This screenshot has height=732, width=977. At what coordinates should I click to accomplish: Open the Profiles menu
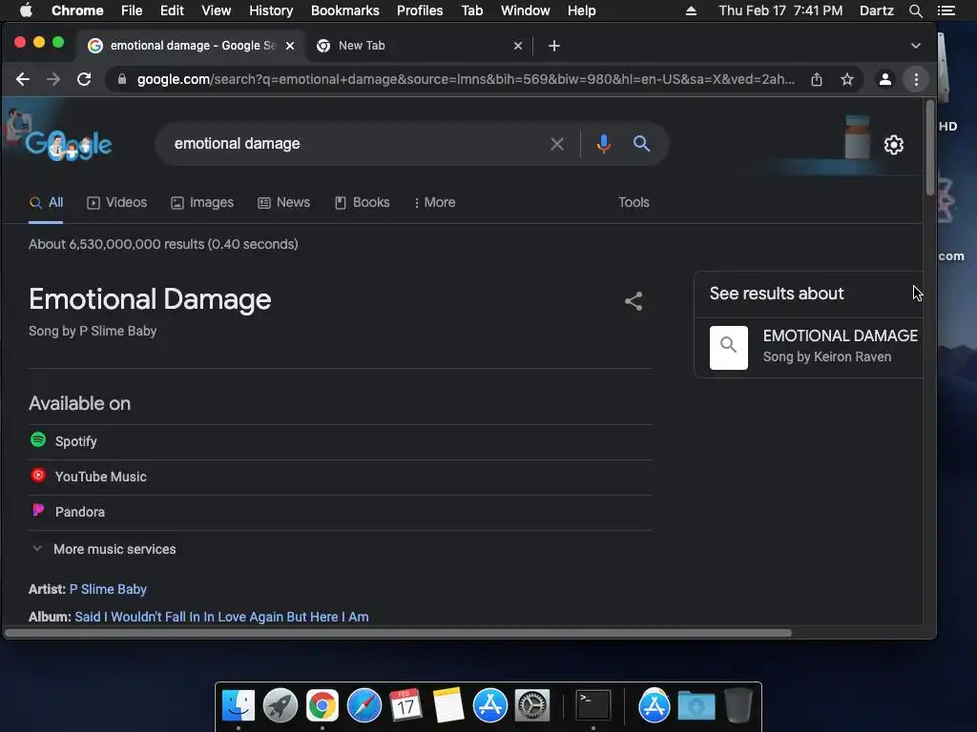tap(420, 10)
